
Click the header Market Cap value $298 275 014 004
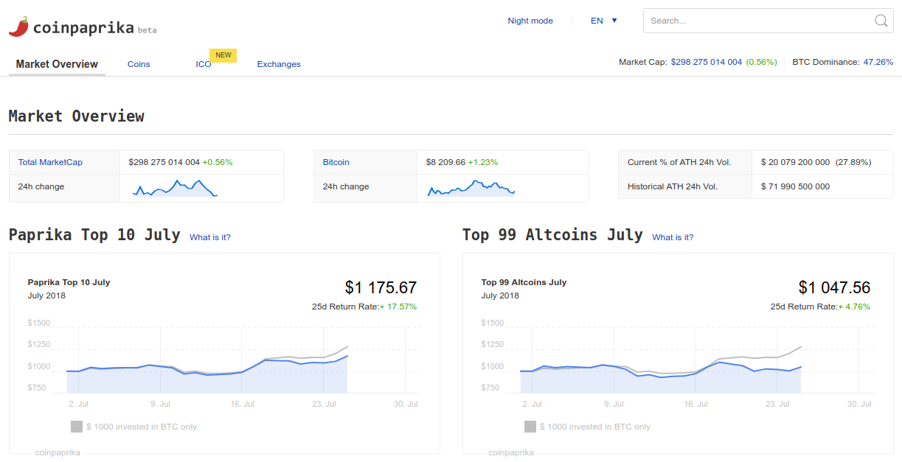pos(707,62)
